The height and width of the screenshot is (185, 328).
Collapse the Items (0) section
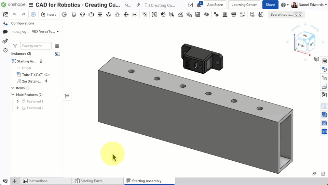(x=13, y=88)
